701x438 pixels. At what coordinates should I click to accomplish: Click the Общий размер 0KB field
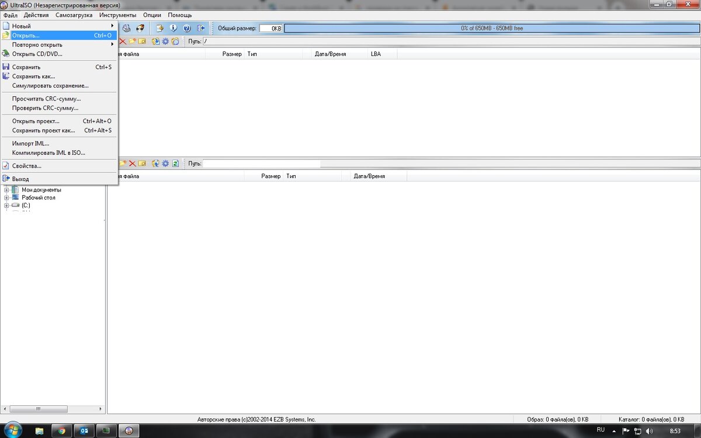270,28
